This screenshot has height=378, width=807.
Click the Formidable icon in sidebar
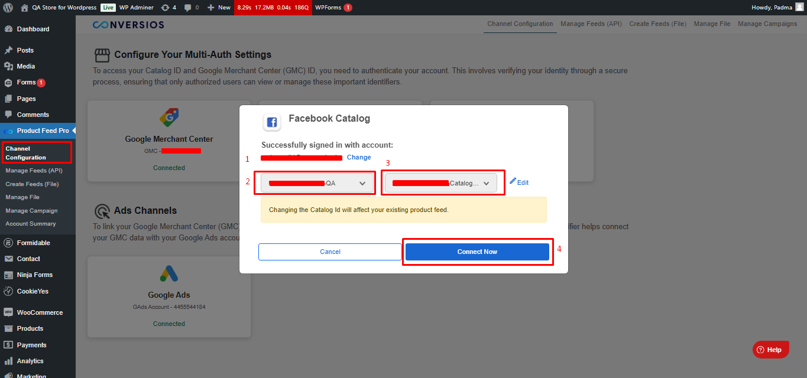tap(8, 243)
